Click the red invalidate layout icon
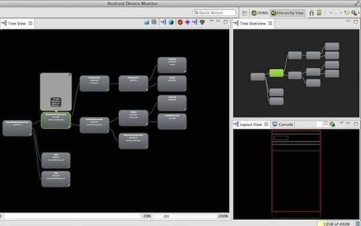 [180, 22]
